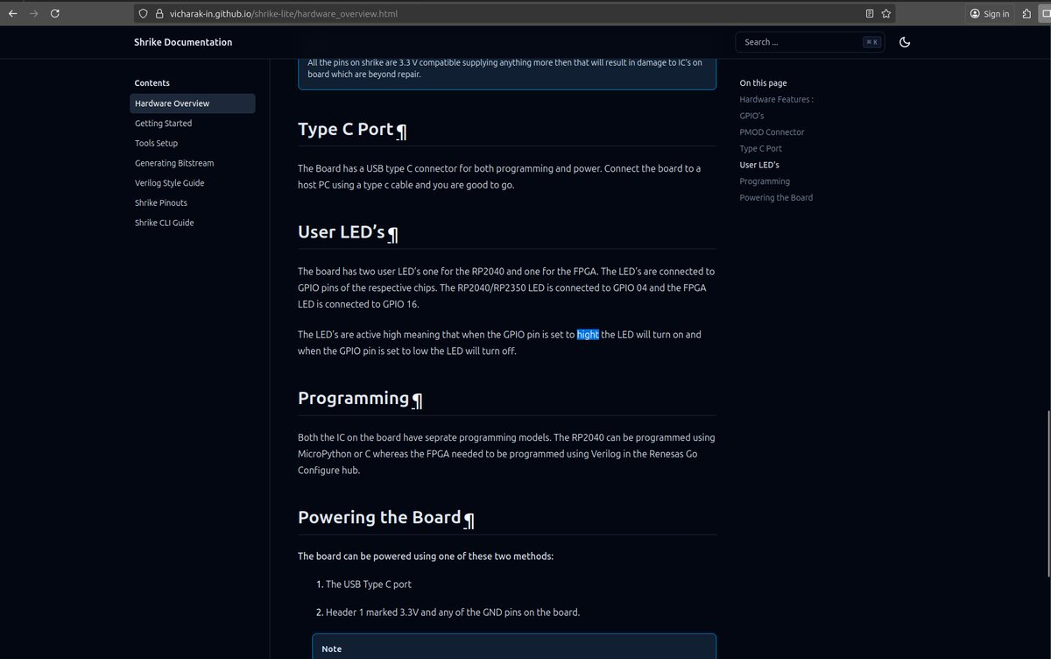
Task: Click the "Powering the Board" heading text
Action: (x=379, y=517)
